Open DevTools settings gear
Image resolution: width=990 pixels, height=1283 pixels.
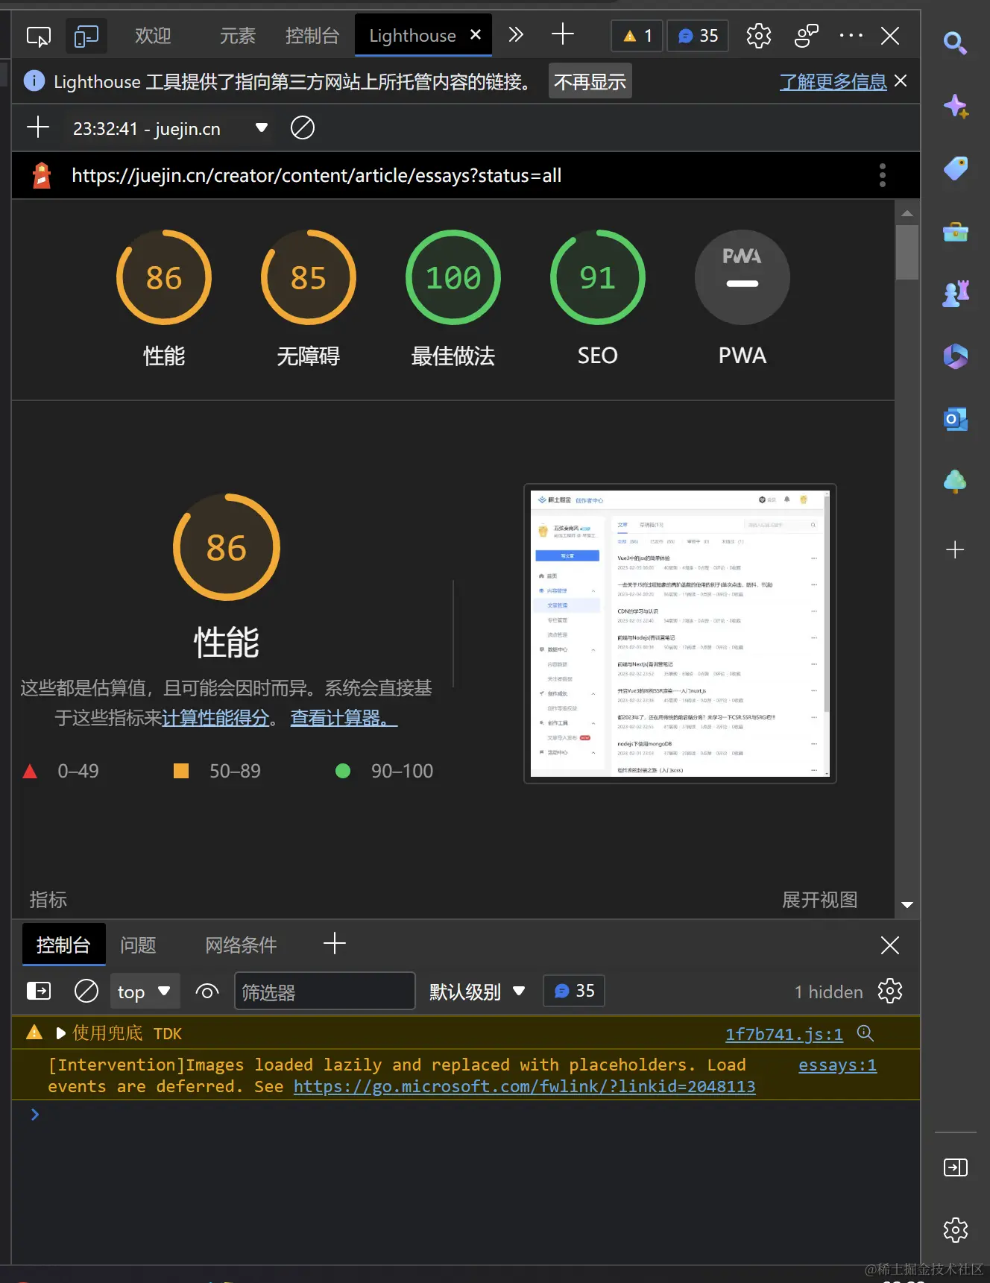tap(759, 36)
